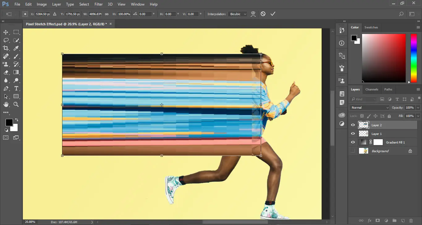Open the Add a layer style menu
The height and width of the screenshot is (225, 422).
click(x=369, y=221)
